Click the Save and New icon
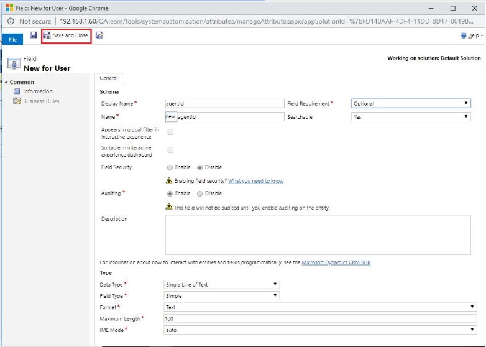Image resolution: width=486 pixels, height=347 pixels. tap(99, 35)
